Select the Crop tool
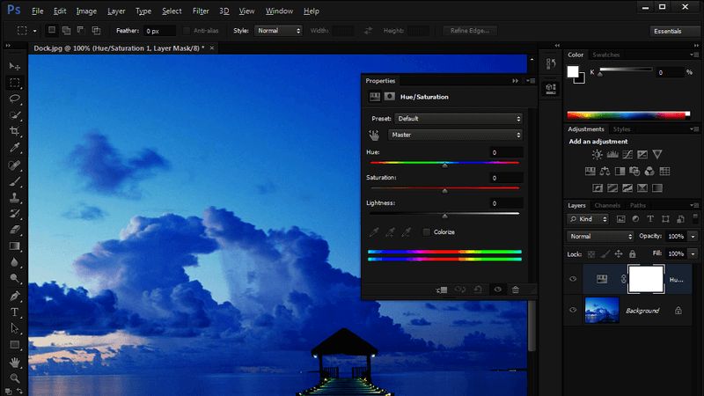 tap(14, 131)
